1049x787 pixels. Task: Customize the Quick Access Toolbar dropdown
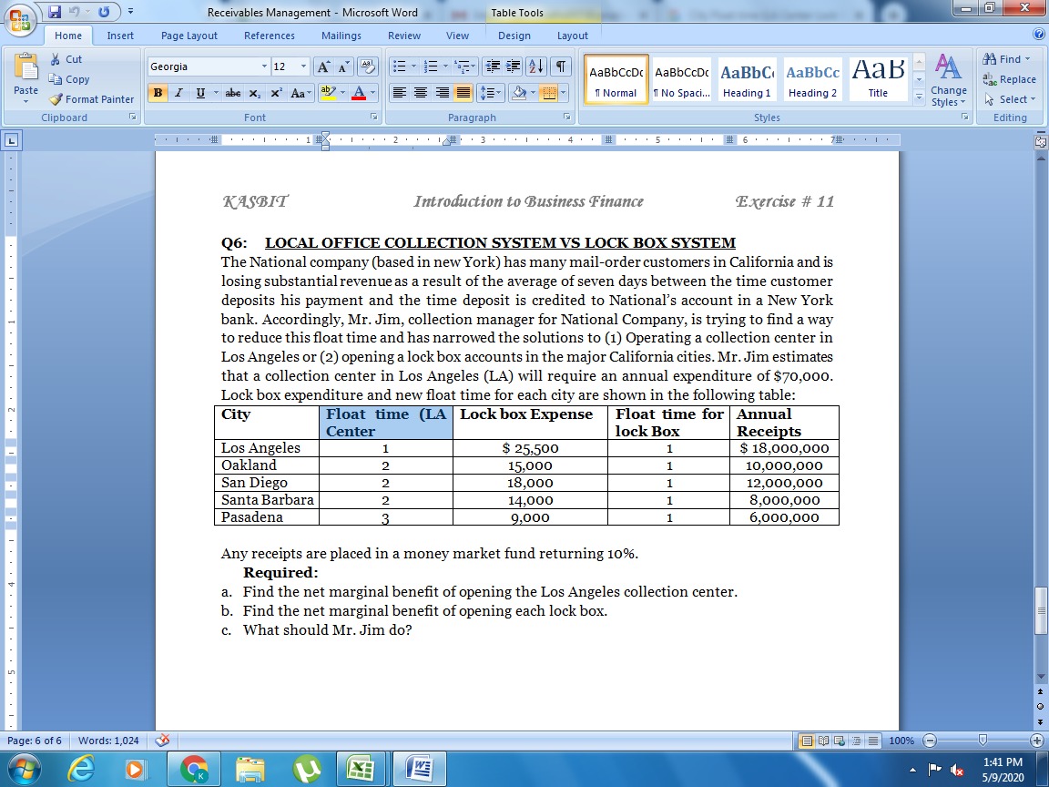click(130, 11)
